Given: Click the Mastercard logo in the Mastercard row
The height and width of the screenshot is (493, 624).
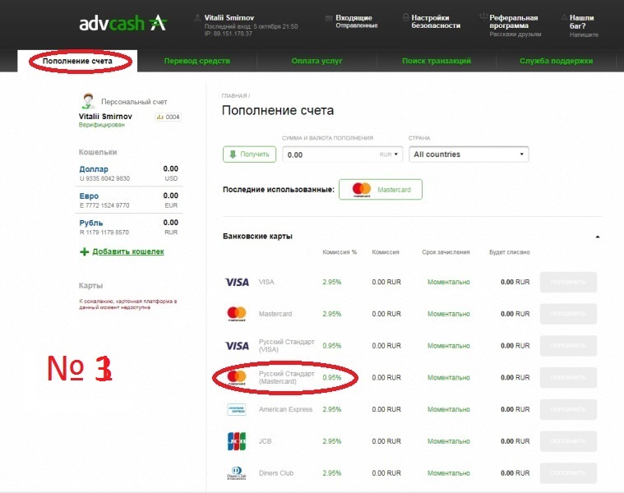Looking at the screenshot, I should coord(237,314).
